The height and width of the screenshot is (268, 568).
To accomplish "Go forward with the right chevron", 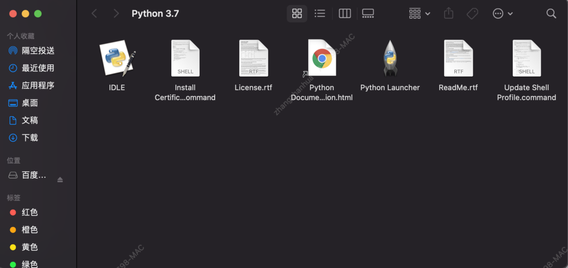I will click(116, 14).
